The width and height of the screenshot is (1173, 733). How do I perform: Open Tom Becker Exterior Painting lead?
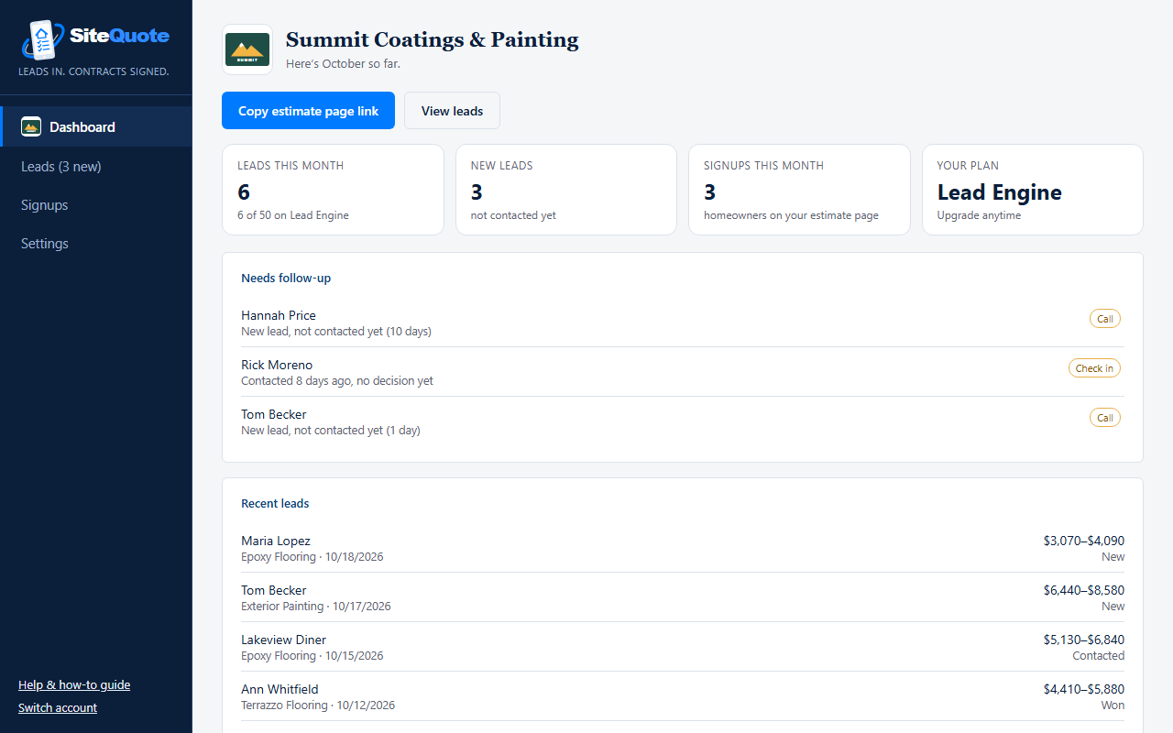click(x=683, y=597)
